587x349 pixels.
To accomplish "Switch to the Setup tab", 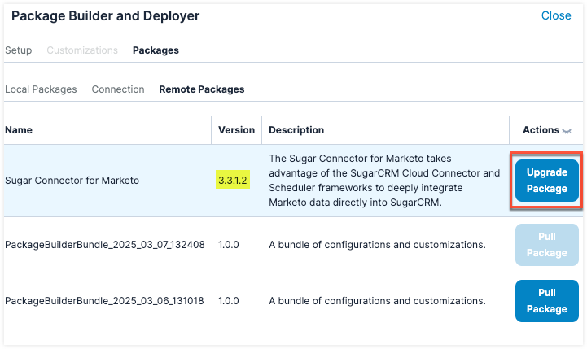I will 19,50.
